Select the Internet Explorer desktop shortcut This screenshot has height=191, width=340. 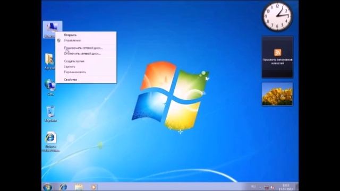coord(50,141)
